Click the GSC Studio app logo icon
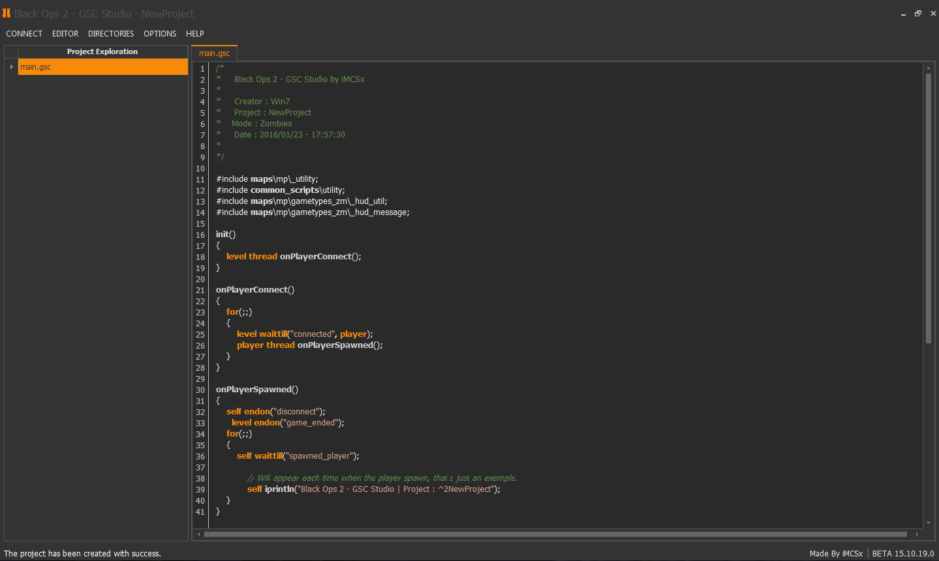 coord(7,13)
